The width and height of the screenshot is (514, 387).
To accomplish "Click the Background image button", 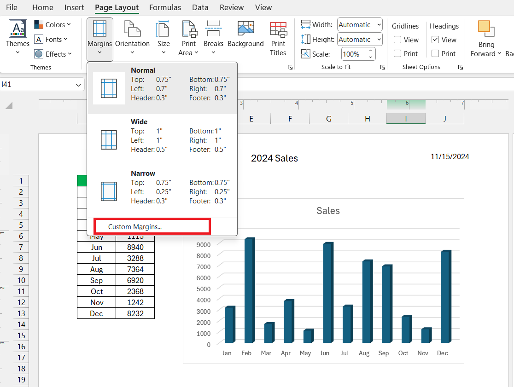I will coord(245,35).
